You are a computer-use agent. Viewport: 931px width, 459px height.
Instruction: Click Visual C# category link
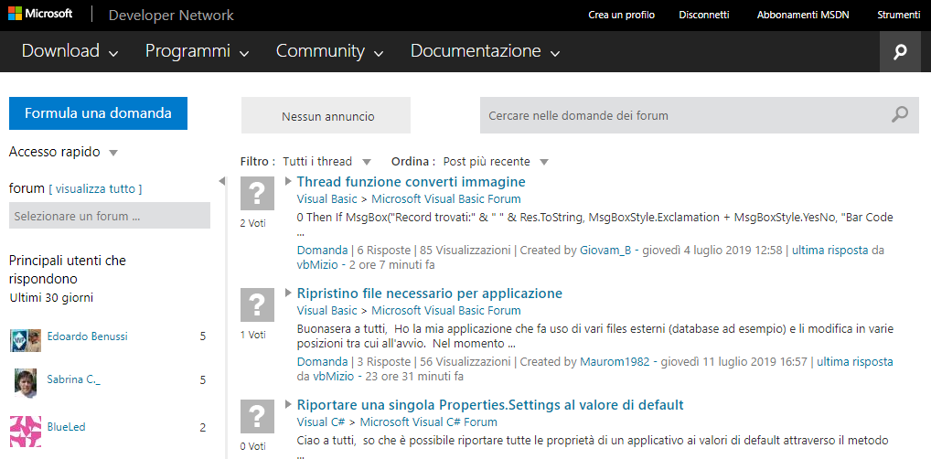coord(321,422)
